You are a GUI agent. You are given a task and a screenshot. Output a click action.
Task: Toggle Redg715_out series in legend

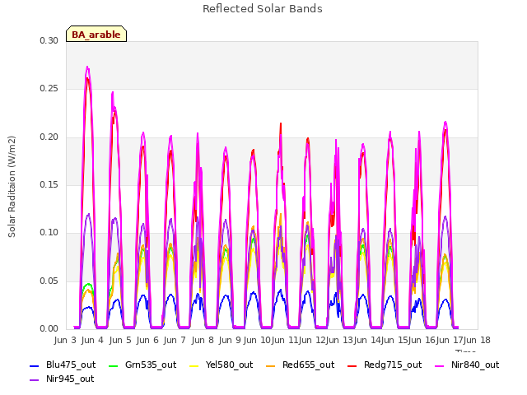[385, 365]
